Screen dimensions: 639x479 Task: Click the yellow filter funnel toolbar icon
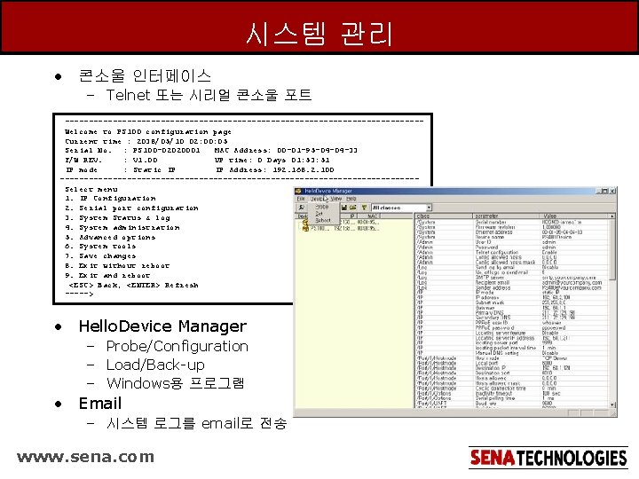pyautogui.click(x=364, y=208)
